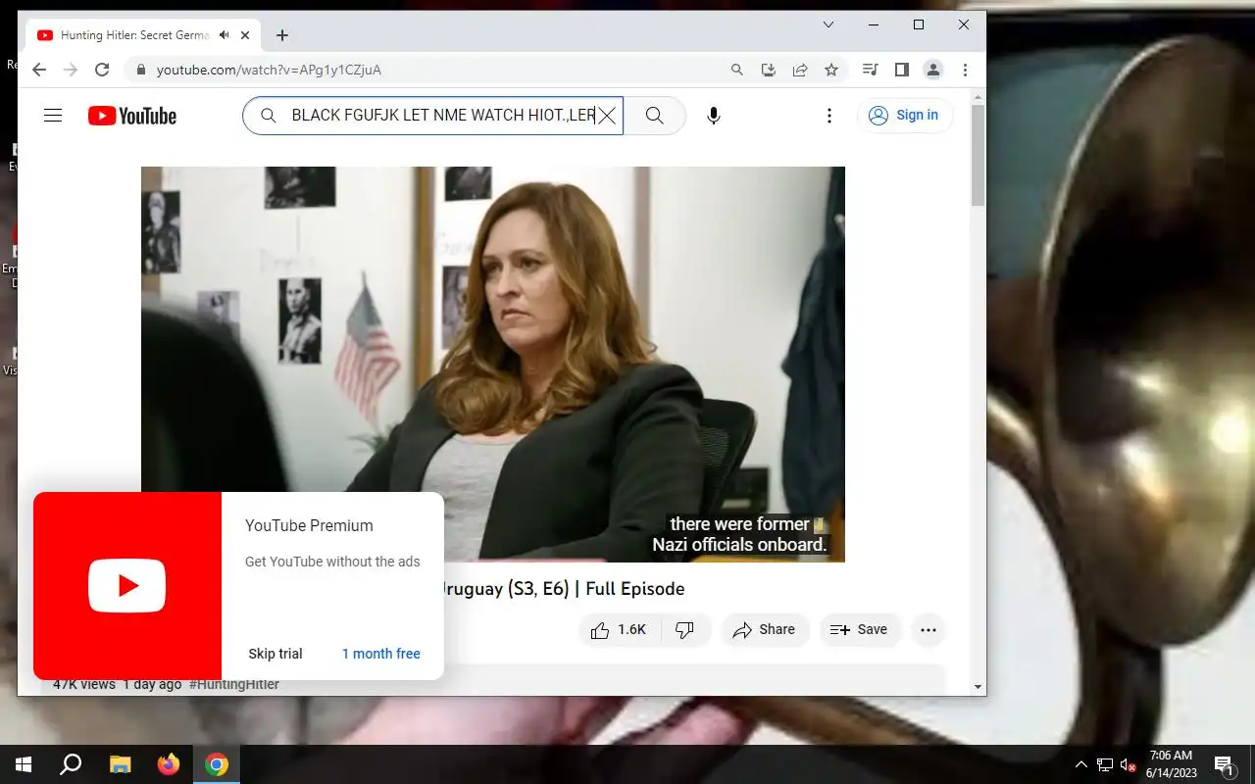Screen dimensions: 1255x784
Task: Bookmark this tab with the star
Action: click(x=831, y=70)
